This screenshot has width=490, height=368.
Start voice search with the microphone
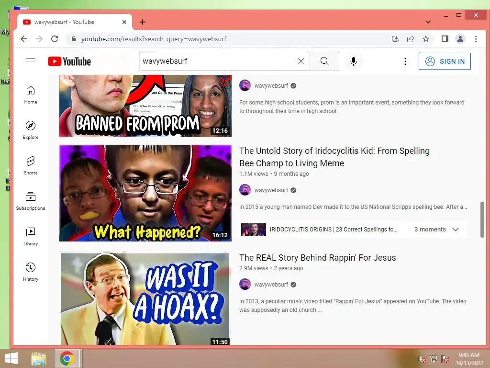(354, 61)
